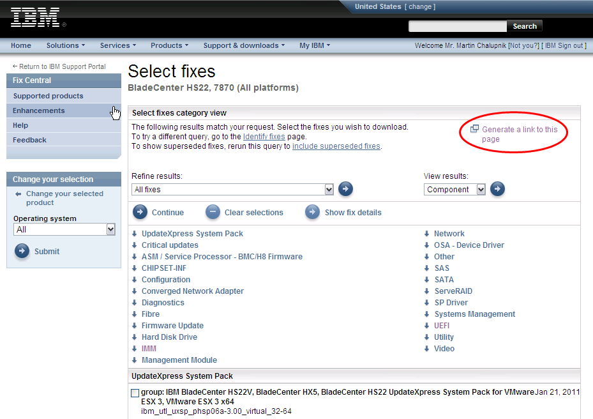Click the IBM Sign out link
The width and height of the screenshot is (593, 419).
click(564, 45)
